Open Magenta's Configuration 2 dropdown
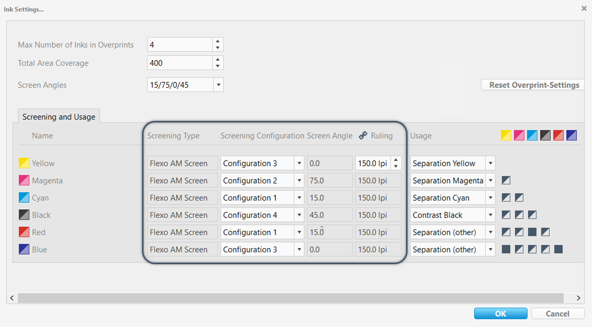This screenshot has width=592, height=327. 299,181
